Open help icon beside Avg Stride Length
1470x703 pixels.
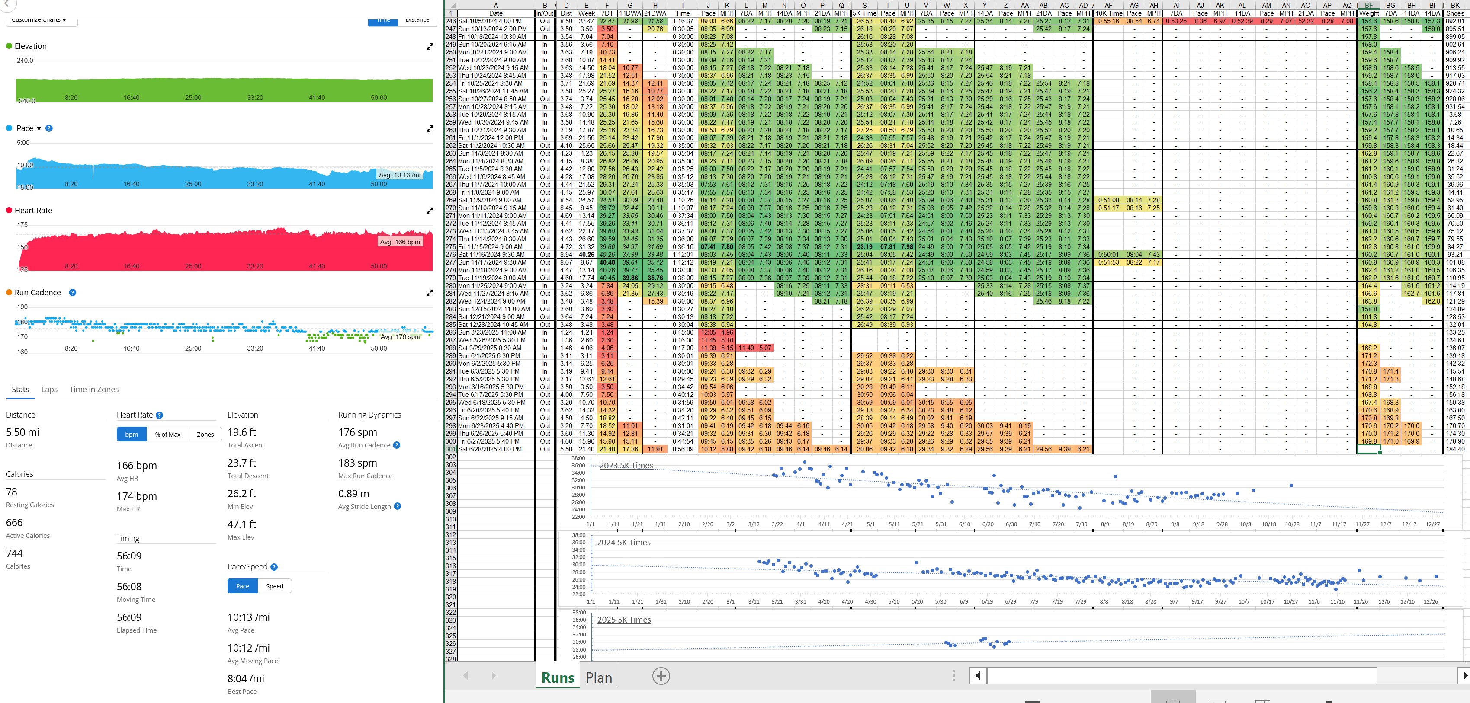coord(397,506)
